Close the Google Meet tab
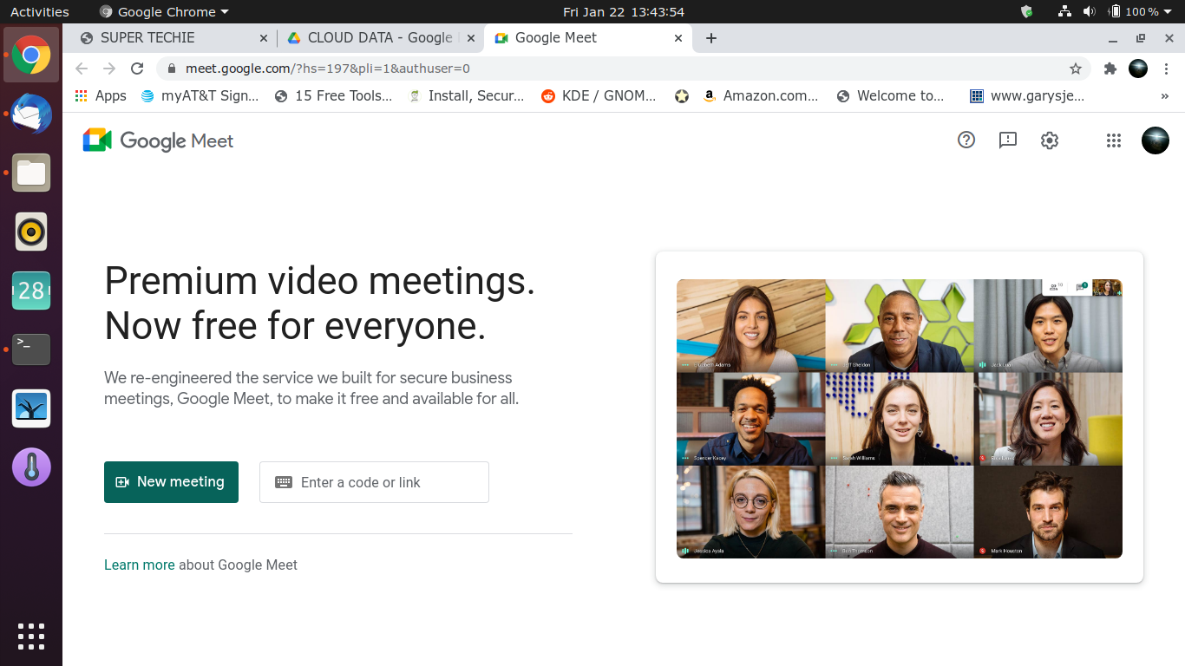This screenshot has height=666, width=1185. pos(679,38)
